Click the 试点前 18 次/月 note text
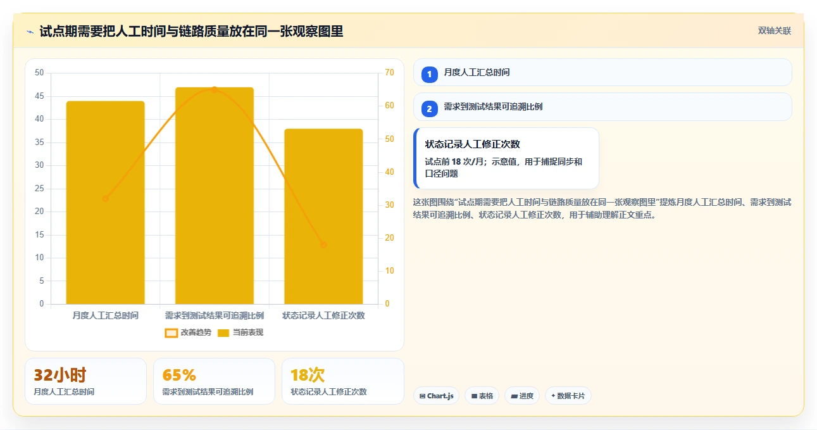Image resolution: width=817 pixels, height=430 pixels. point(504,167)
